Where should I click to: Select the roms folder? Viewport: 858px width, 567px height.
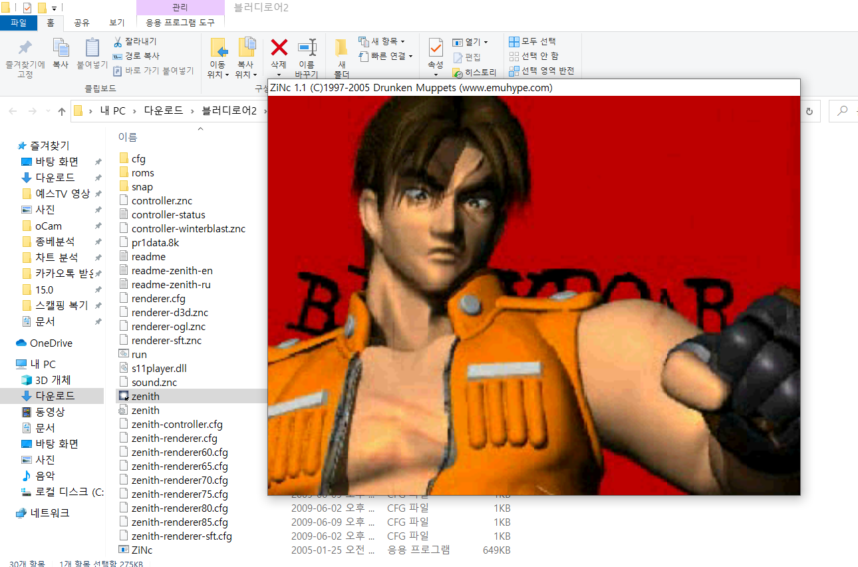(142, 172)
